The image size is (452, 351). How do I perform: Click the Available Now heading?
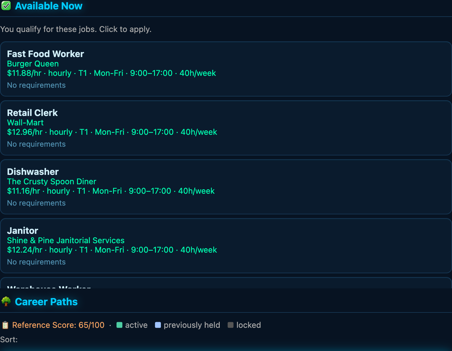[x=49, y=6]
